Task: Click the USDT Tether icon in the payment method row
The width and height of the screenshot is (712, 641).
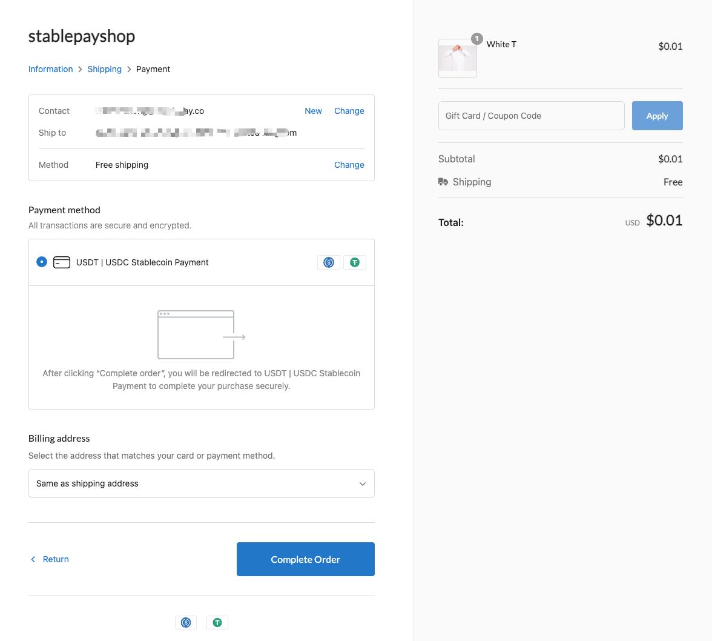Action: coord(355,262)
